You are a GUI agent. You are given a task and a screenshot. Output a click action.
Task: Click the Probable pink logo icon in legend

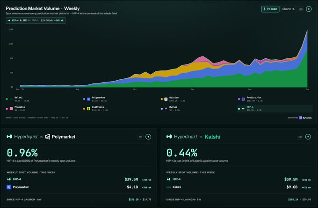11,109
